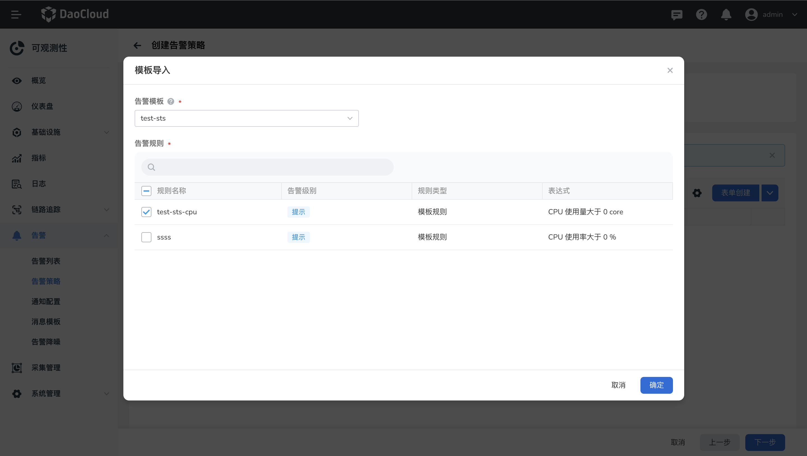807x456 pixels.
Task: Click the back arrow next to 创建告警策略
Action: (x=137, y=45)
